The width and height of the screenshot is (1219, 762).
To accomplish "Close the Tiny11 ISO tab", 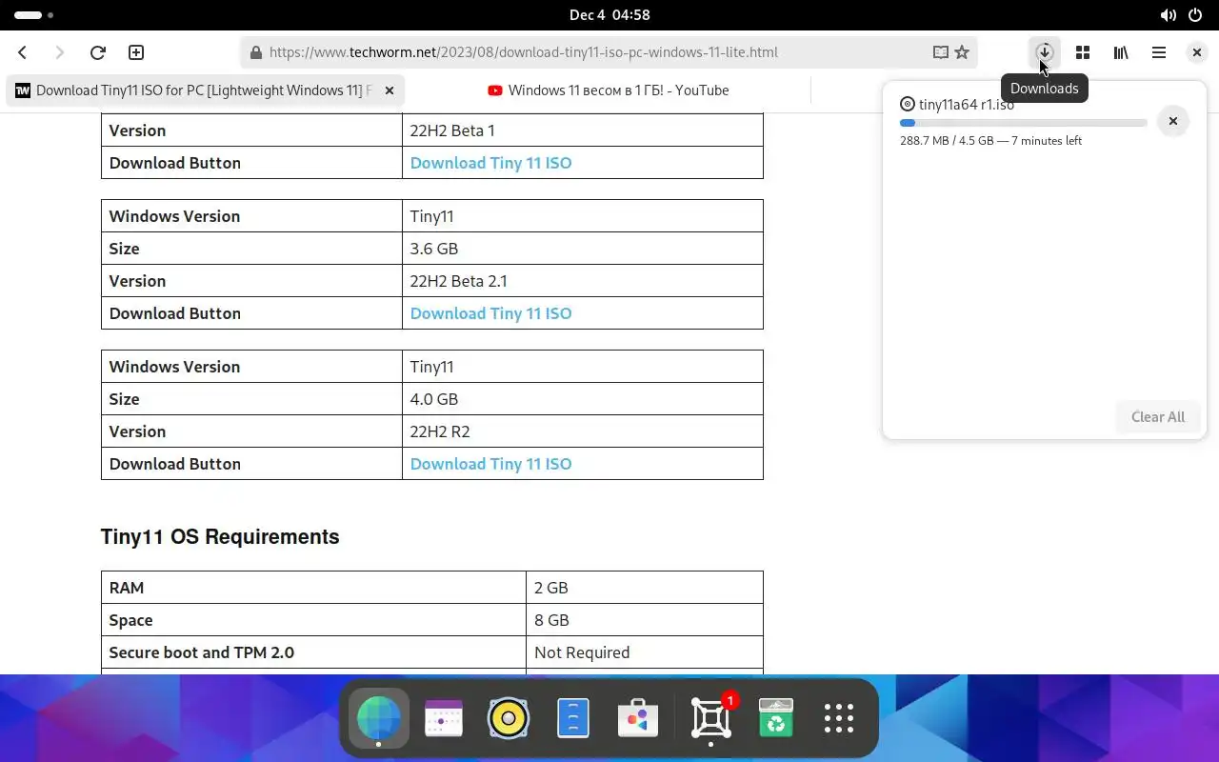I will pyautogui.click(x=390, y=90).
